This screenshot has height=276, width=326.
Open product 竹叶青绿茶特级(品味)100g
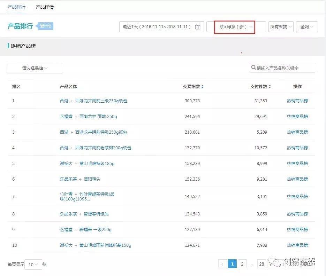click(x=87, y=197)
